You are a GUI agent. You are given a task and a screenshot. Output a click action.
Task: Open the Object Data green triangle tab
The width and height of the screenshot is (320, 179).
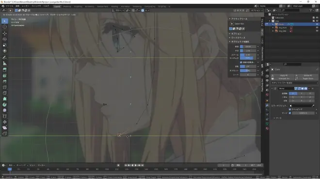(x=267, y=124)
